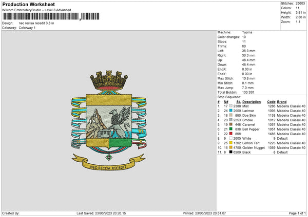308x217 pixels.
Task: Select the 'Printed: 23/06/2023' footer text
Action: 204,213
